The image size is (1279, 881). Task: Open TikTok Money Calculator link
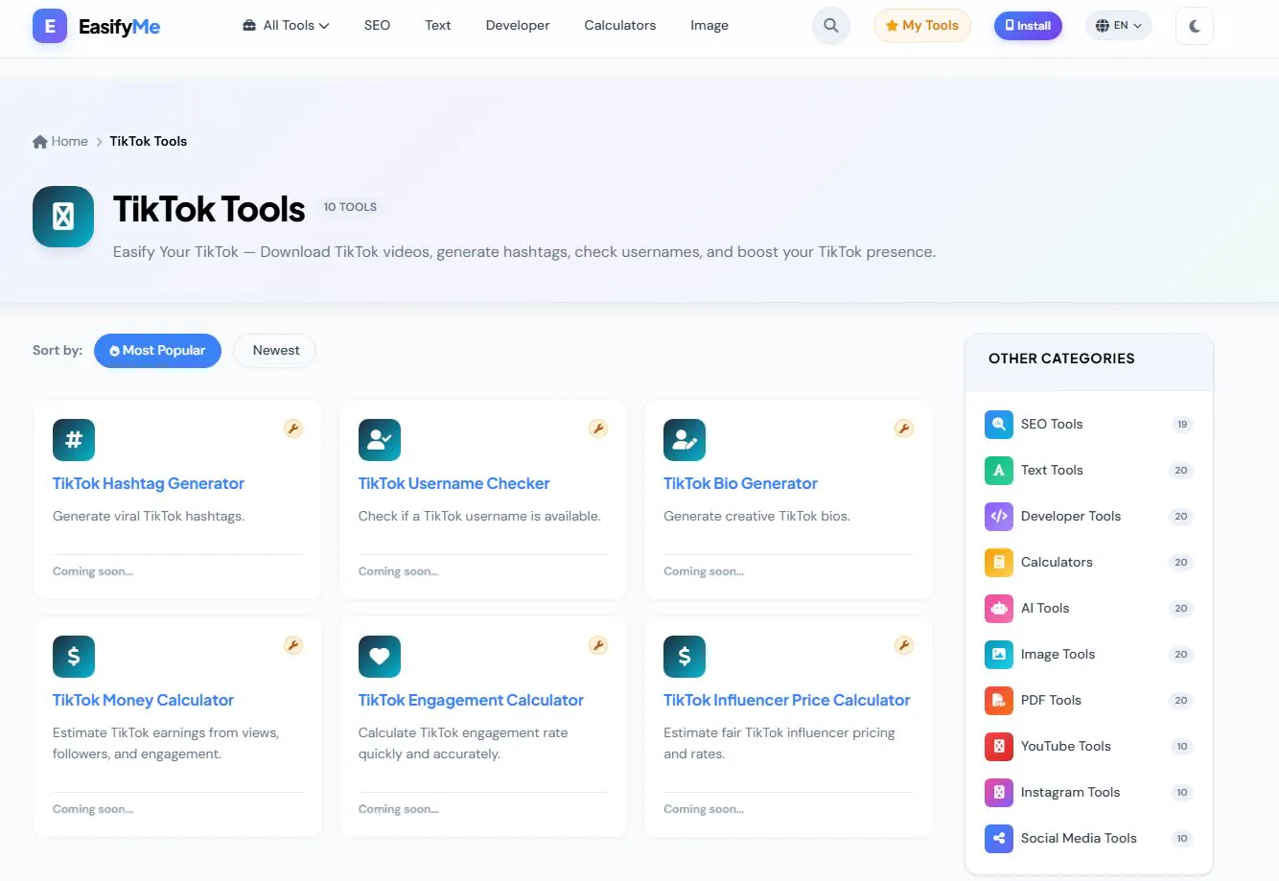click(x=144, y=701)
